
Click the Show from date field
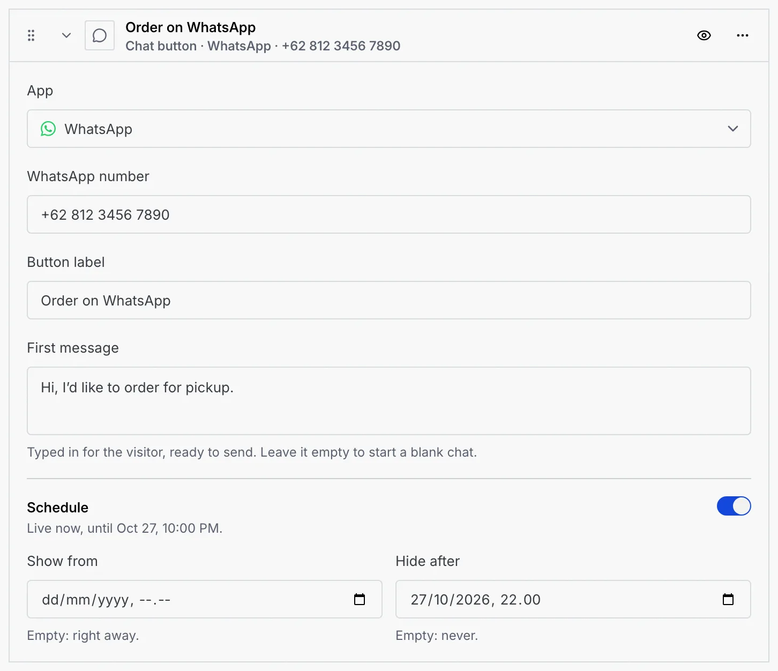point(205,599)
